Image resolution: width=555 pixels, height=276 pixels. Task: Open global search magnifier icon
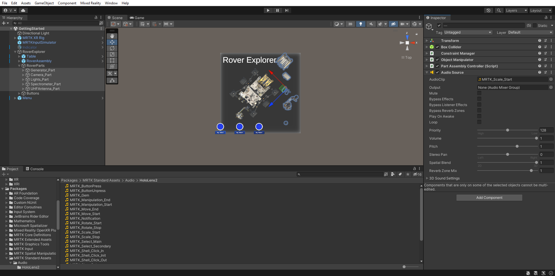(499, 10)
